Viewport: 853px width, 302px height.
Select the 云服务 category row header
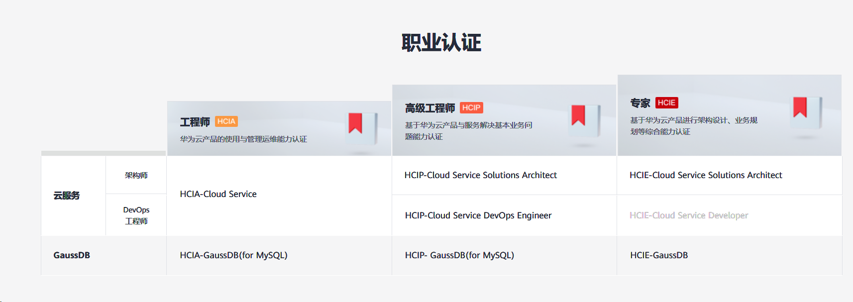67,196
